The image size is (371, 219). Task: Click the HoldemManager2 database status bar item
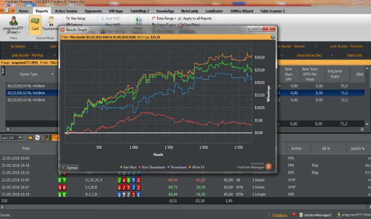[315, 215]
